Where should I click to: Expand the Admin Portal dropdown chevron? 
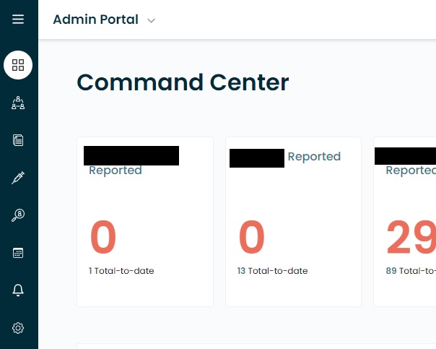151,21
